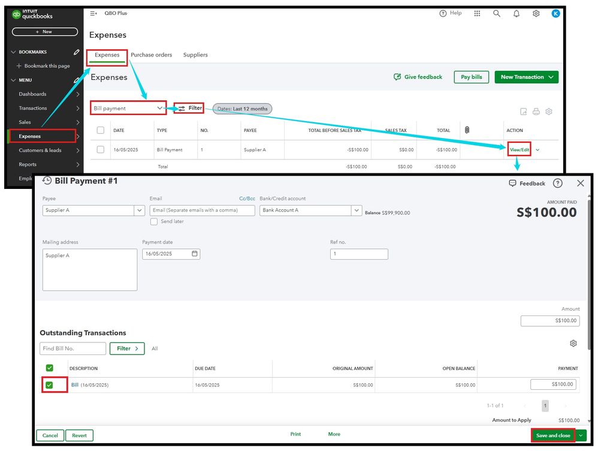Open the Save and close dropdown arrow
This screenshot has height=451, width=598.
click(581, 435)
